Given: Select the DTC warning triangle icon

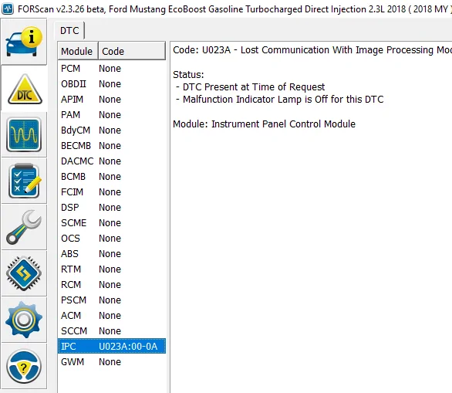Looking at the screenshot, I should click(x=24, y=88).
